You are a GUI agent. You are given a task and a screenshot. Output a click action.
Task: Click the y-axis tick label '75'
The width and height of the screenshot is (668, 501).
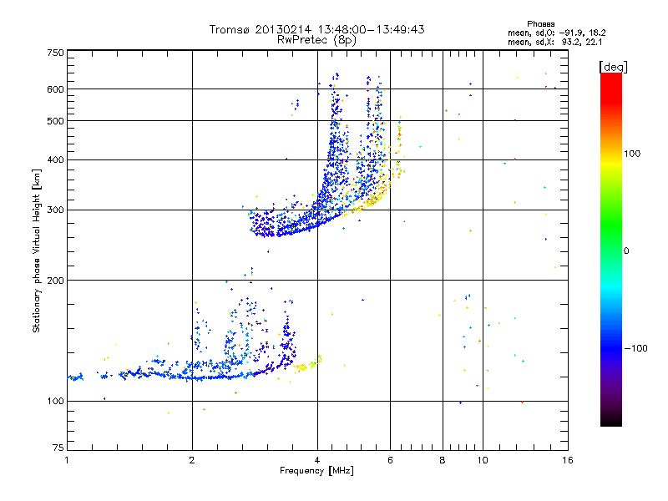tap(58, 448)
